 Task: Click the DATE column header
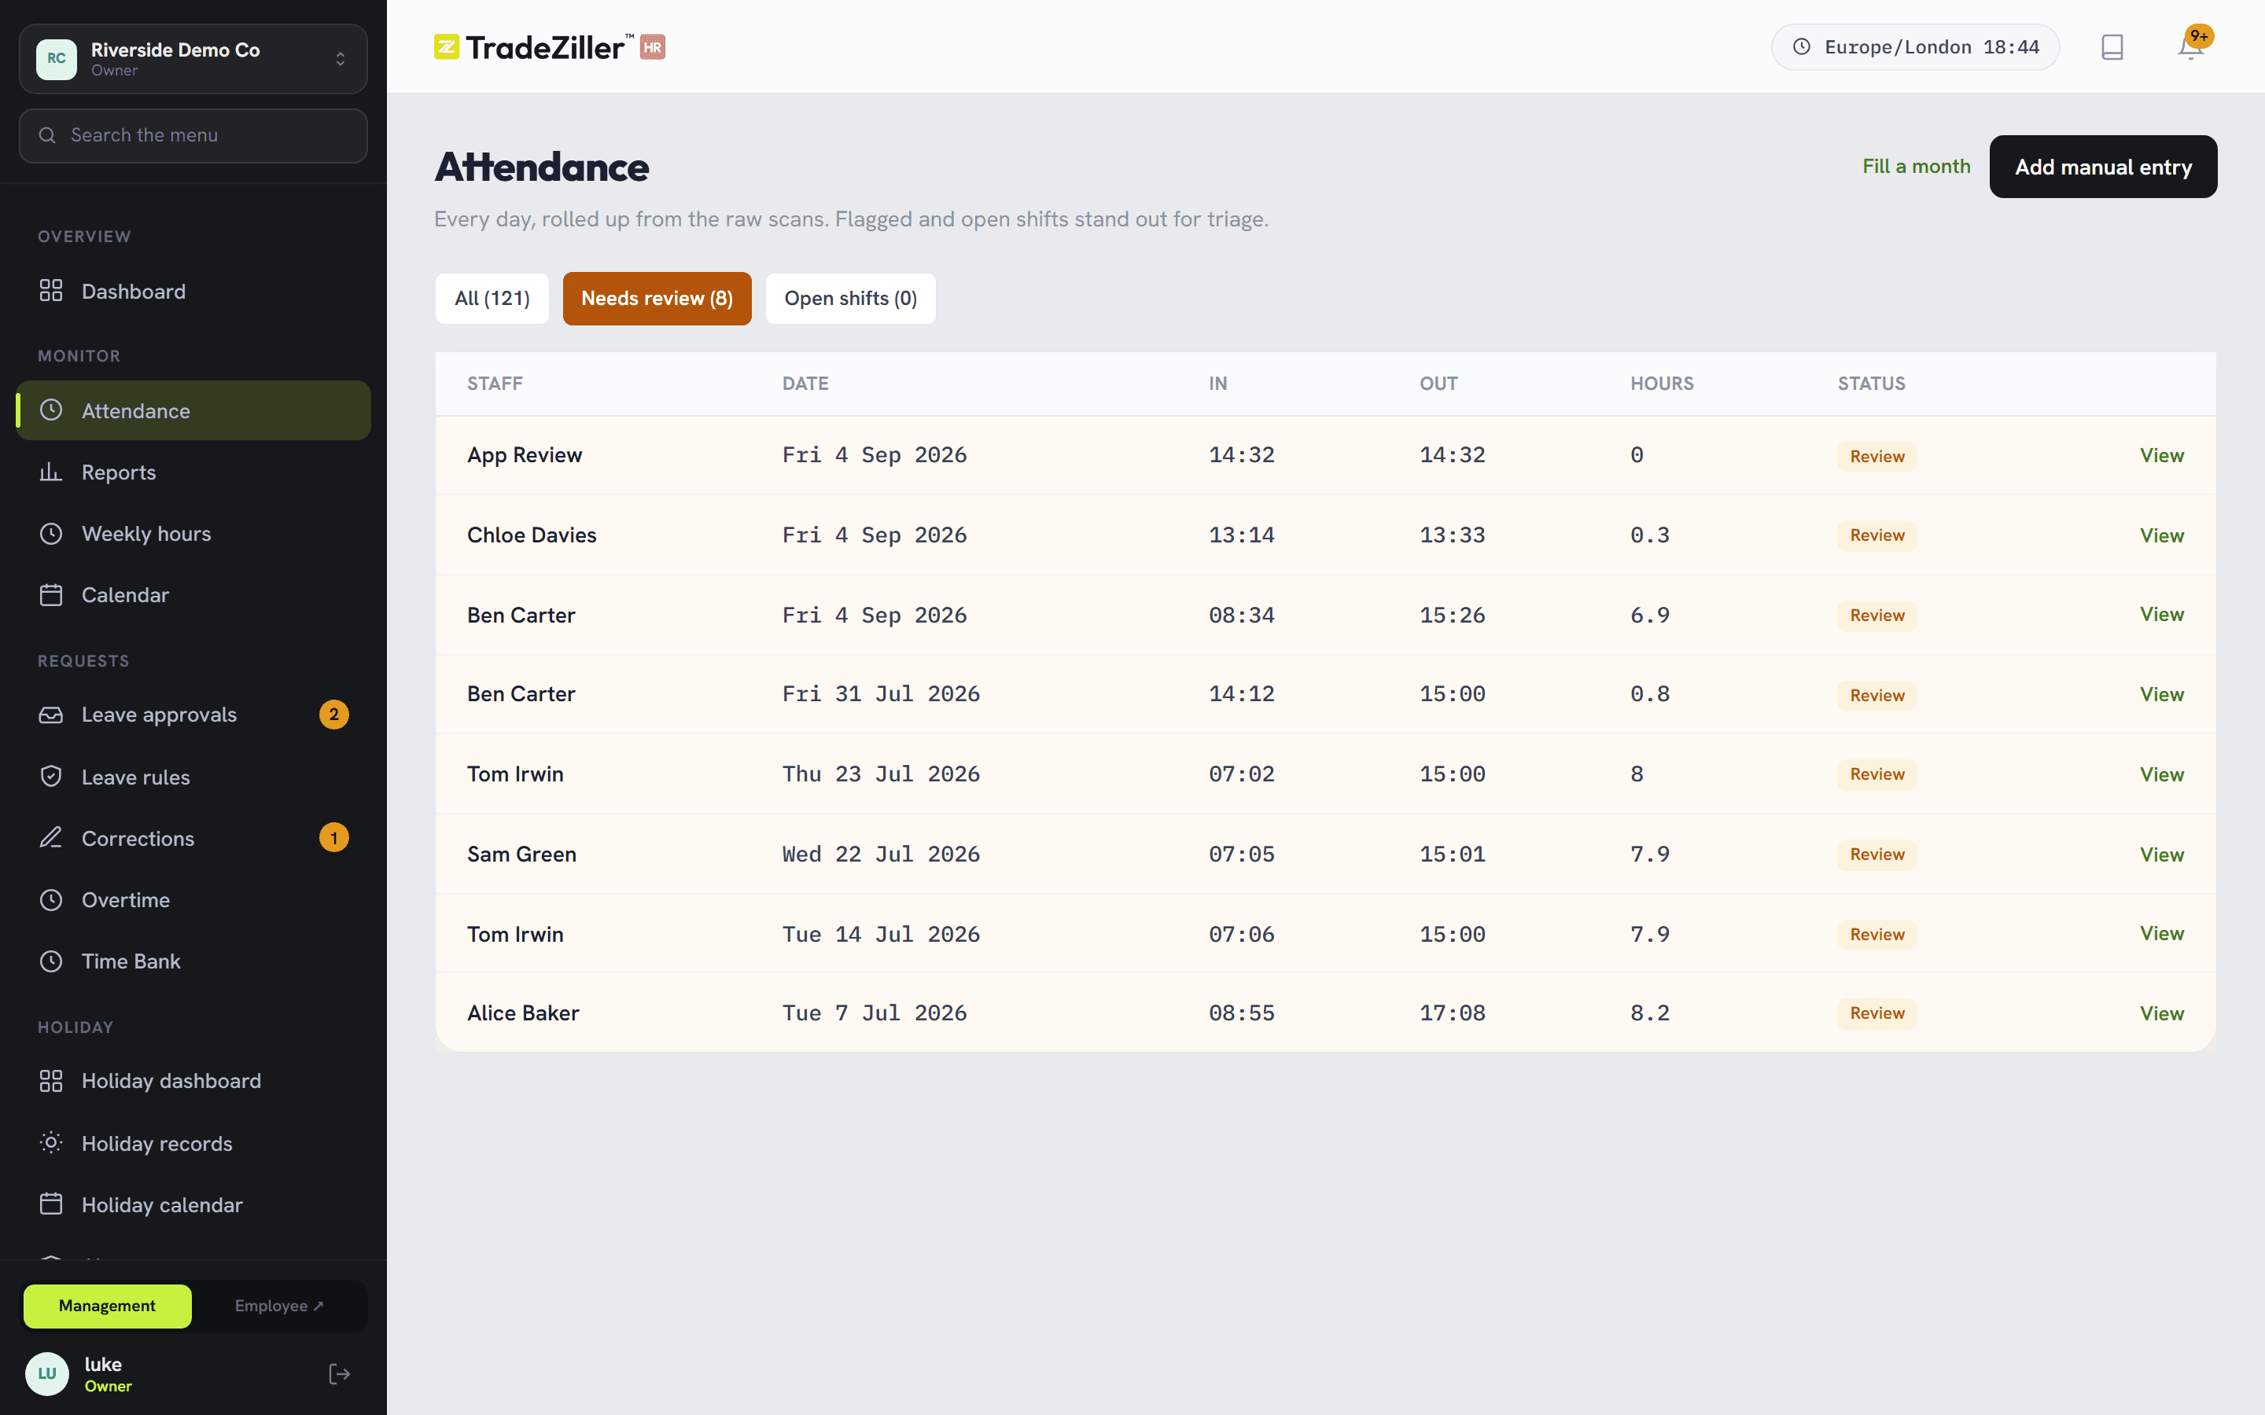[x=805, y=384]
